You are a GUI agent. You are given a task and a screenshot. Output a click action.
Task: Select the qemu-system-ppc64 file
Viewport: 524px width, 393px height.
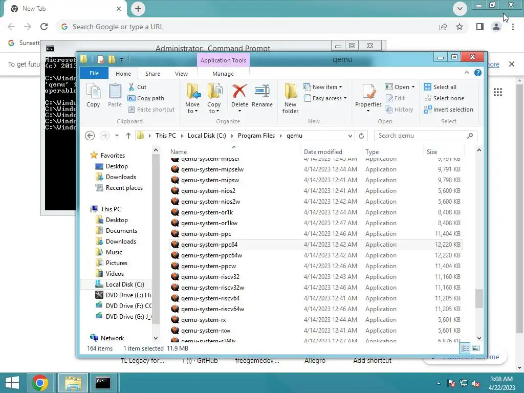(315, 244)
